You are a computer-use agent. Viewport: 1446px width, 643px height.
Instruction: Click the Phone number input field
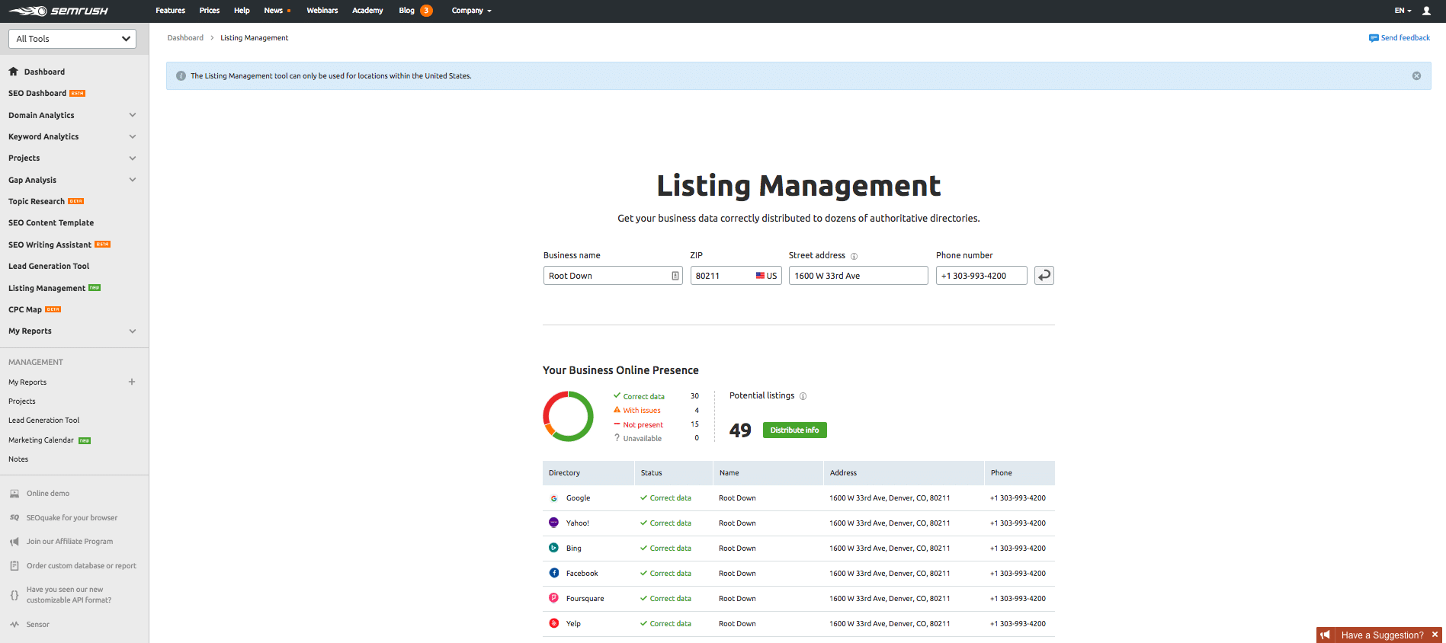click(982, 276)
